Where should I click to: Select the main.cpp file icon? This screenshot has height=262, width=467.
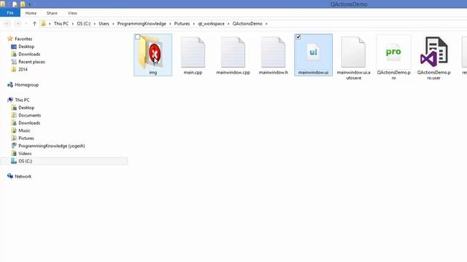(x=193, y=52)
